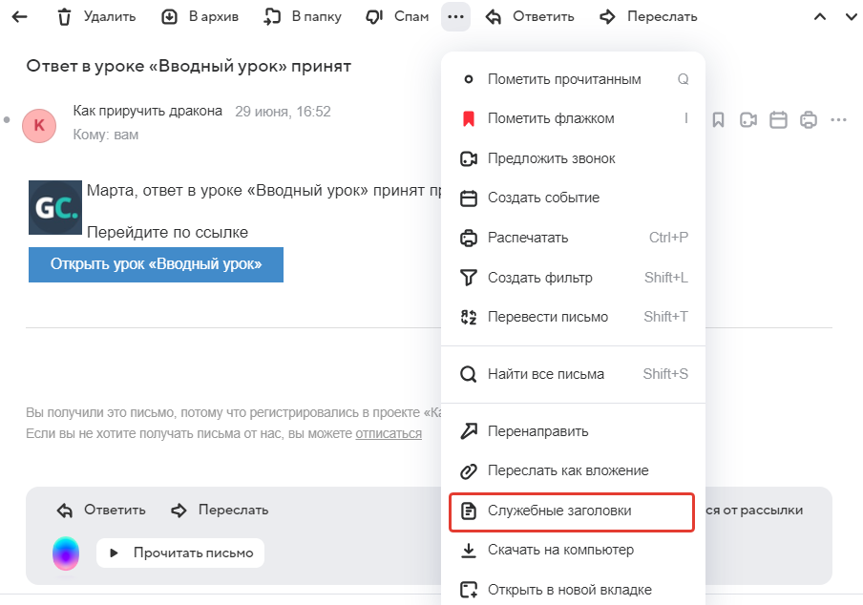The height and width of the screenshot is (605, 863).
Task: Toggle the unread dot beside the sender avatar
Action: [7, 120]
